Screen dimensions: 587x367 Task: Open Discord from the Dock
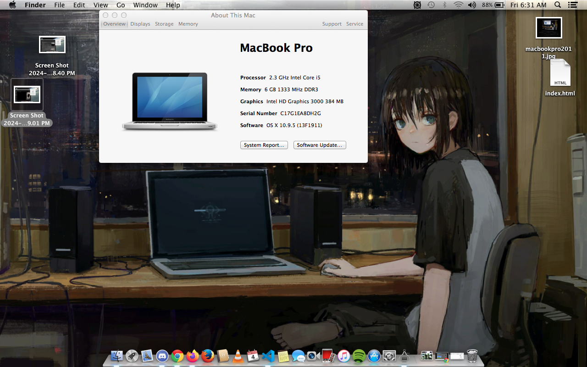point(162,356)
